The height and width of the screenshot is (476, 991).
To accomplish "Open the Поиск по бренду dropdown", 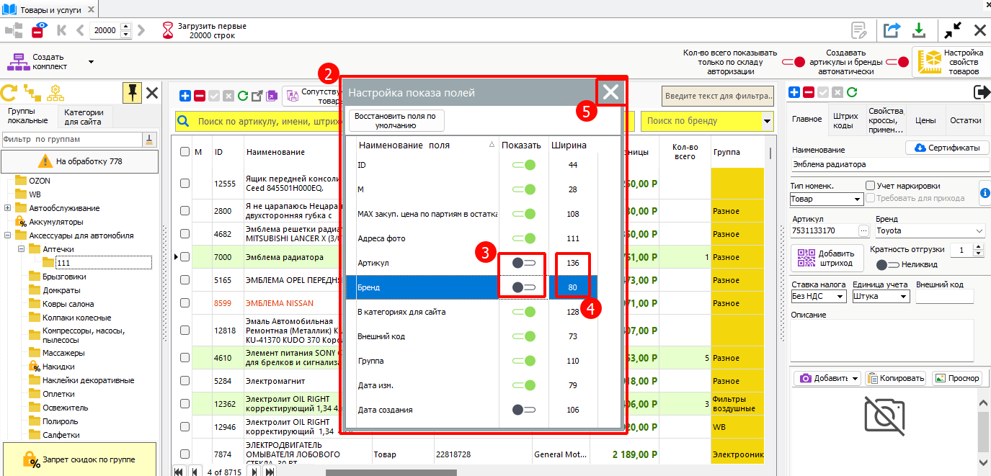I will (x=766, y=121).
